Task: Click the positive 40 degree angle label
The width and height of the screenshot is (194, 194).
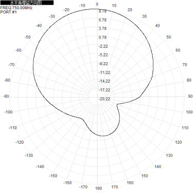Action: coord(158,26)
